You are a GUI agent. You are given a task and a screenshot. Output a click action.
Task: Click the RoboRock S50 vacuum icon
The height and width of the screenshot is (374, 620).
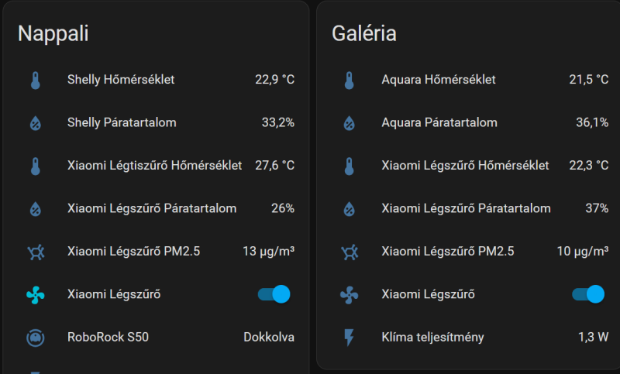36,338
